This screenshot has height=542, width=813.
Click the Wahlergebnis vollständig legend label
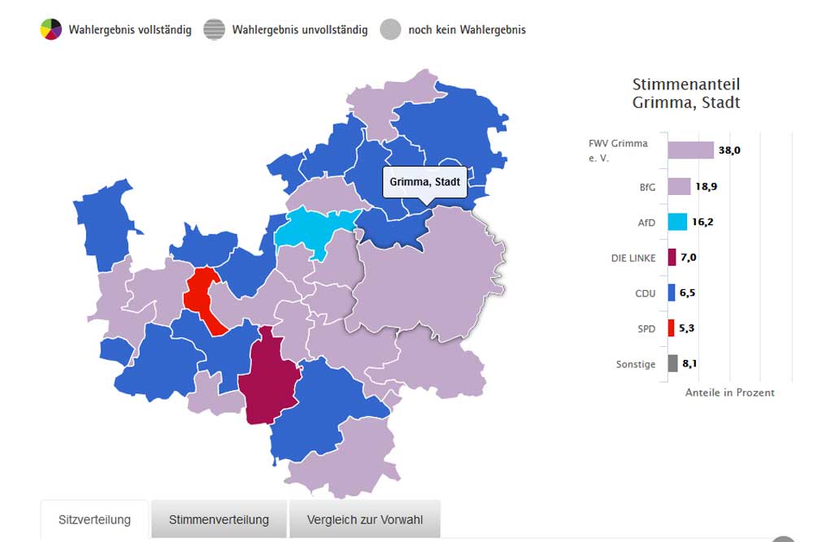click(x=130, y=30)
